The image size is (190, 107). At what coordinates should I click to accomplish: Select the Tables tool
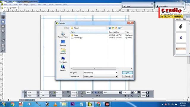pyautogui.click(x=3, y=45)
